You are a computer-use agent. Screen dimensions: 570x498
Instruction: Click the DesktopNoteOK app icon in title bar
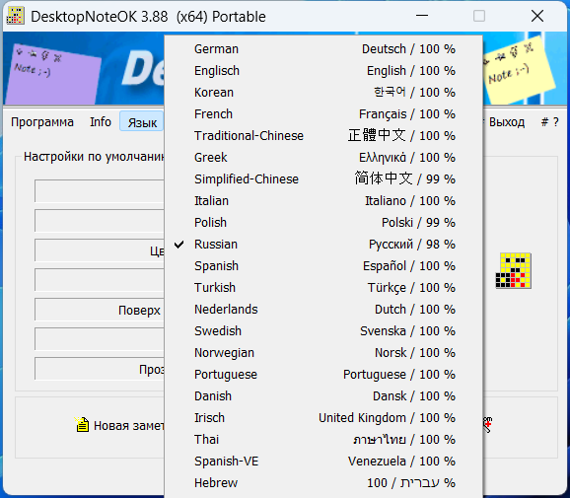click(x=16, y=16)
